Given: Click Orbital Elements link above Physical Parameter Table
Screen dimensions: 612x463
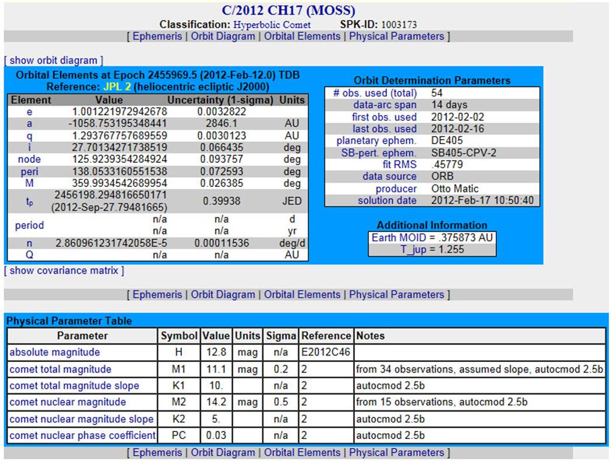Looking at the screenshot, I should pyautogui.click(x=302, y=295).
